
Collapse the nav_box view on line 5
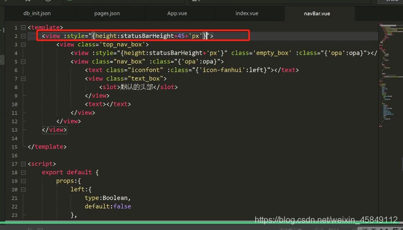[x=23, y=62]
